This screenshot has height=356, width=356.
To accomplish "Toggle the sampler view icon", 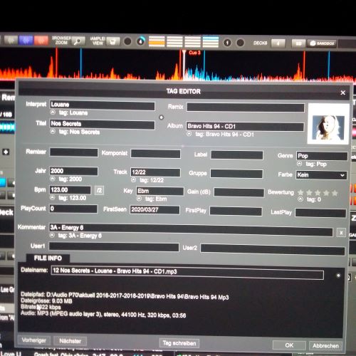I will pyautogui.click(x=113, y=41).
